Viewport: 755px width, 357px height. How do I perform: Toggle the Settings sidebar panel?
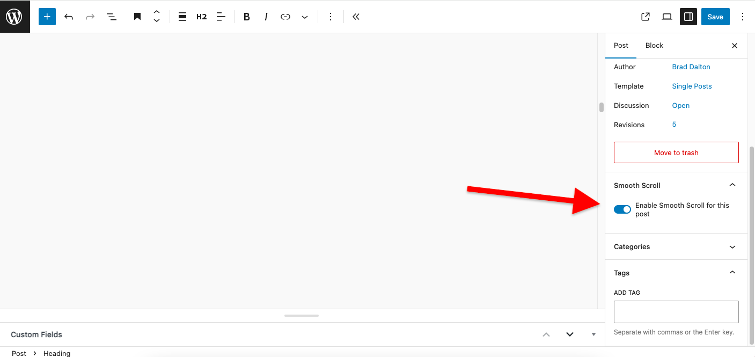688,17
